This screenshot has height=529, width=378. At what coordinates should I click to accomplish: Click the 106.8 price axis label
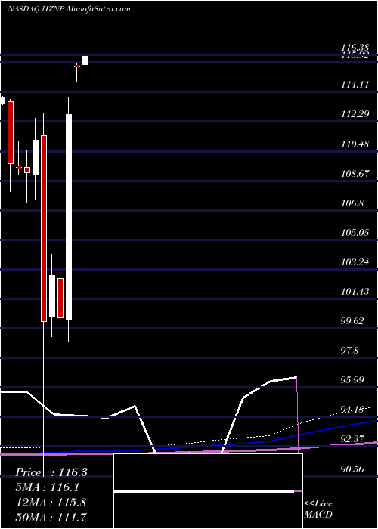click(353, 203)
